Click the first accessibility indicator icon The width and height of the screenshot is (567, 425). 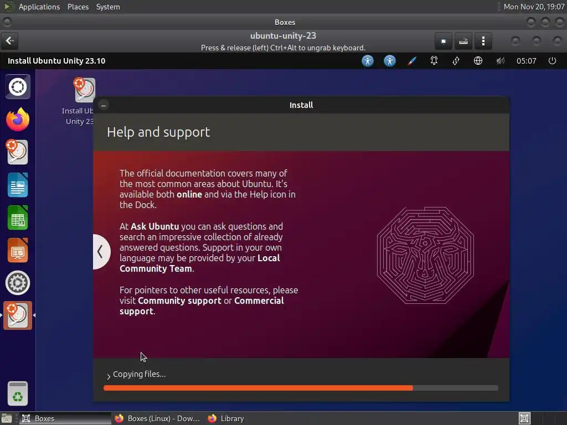(x=368, y=61)
